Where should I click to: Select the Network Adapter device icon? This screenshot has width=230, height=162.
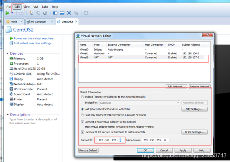[x=11, y=84]
